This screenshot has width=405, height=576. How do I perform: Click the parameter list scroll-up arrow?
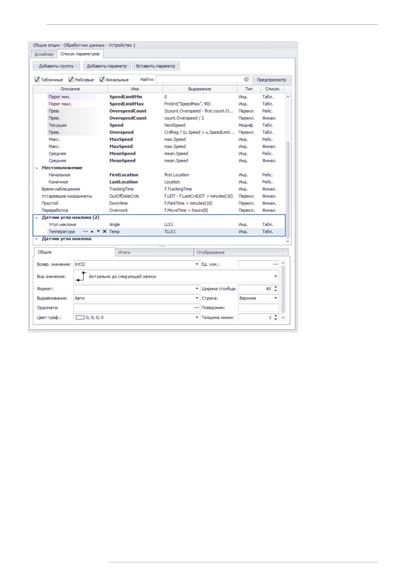(287, 96)
